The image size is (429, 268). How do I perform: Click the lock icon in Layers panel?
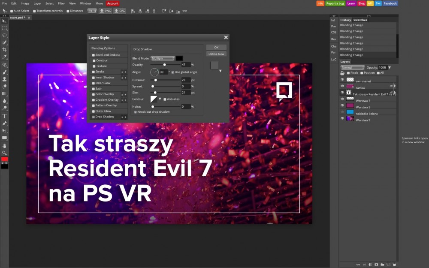(342, 73)
